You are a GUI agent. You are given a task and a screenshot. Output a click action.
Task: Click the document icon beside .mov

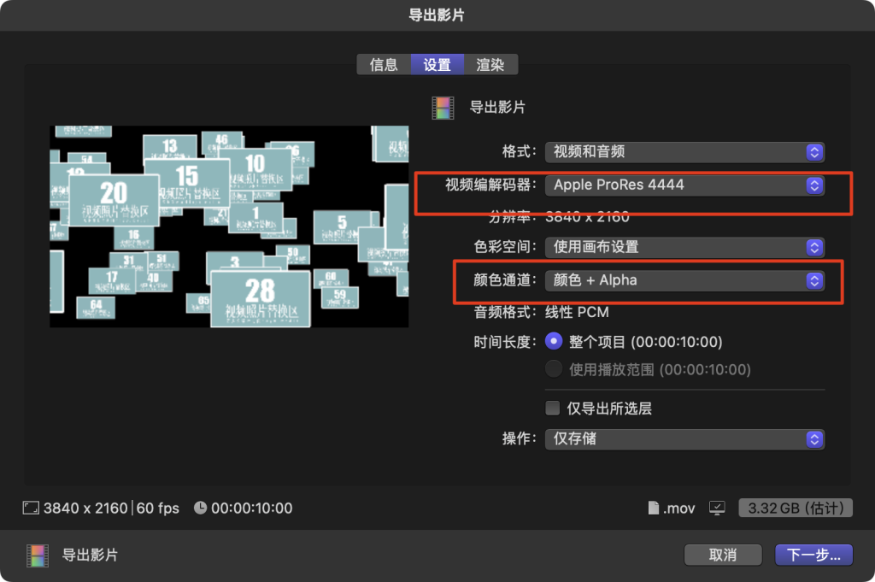[x=654, y=509]
